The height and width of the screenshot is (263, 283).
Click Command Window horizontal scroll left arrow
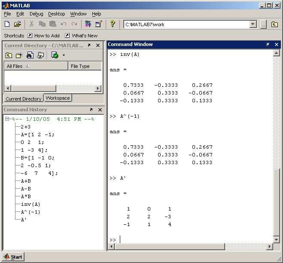pos(111,246)
